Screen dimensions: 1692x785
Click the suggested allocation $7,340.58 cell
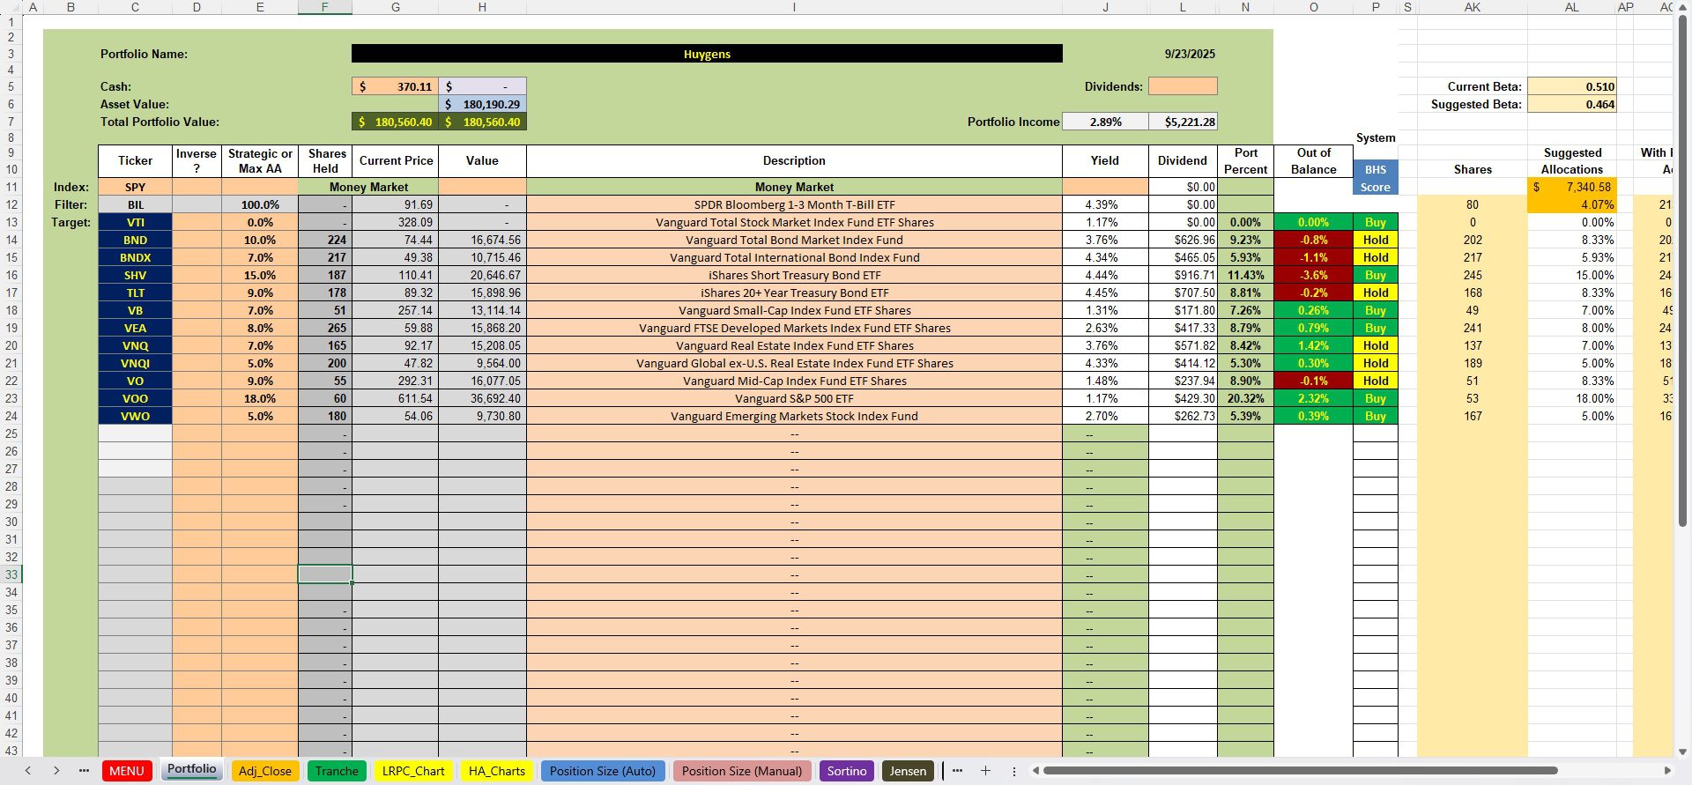coord(1572,187)
